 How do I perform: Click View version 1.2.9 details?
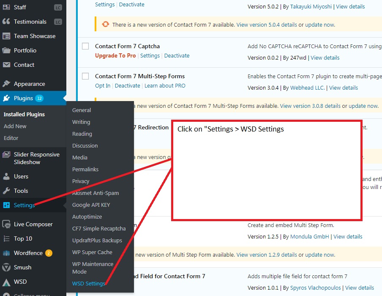267,255
